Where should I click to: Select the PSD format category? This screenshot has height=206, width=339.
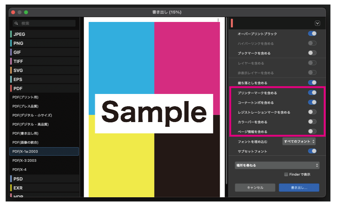coord(18,179)
